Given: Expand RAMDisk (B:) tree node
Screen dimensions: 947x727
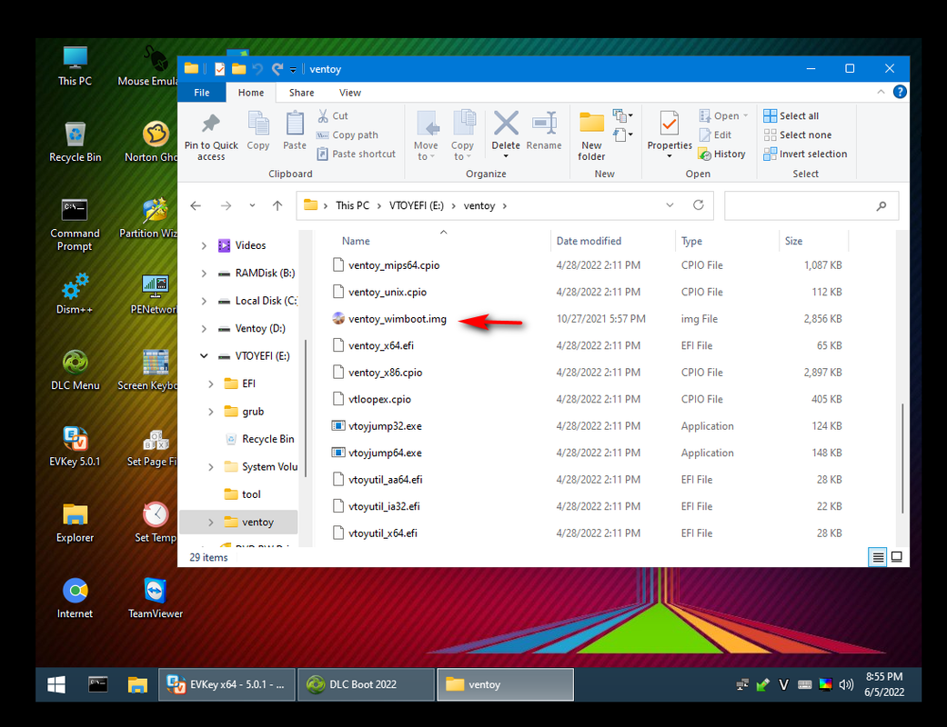Looking at the screenshot, I should click(x=204, y=274).
